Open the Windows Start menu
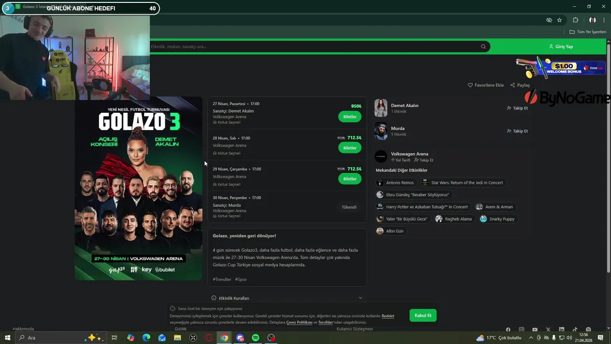This screenshot has height=344, width=611. pyautogui.click(x=7, y=338)
